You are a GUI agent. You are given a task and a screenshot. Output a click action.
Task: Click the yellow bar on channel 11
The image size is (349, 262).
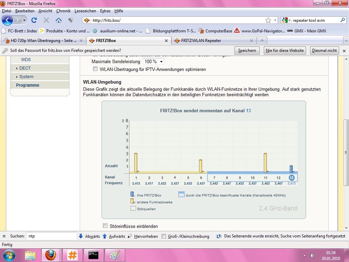click(x=265, y=163)
